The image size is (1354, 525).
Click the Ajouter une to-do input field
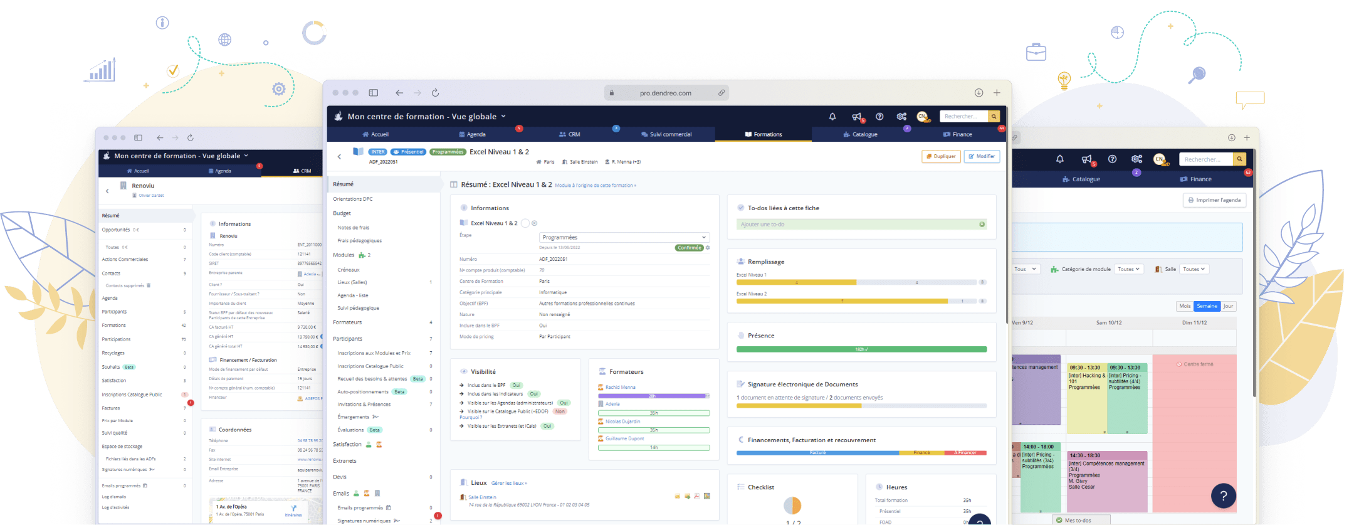858,225
